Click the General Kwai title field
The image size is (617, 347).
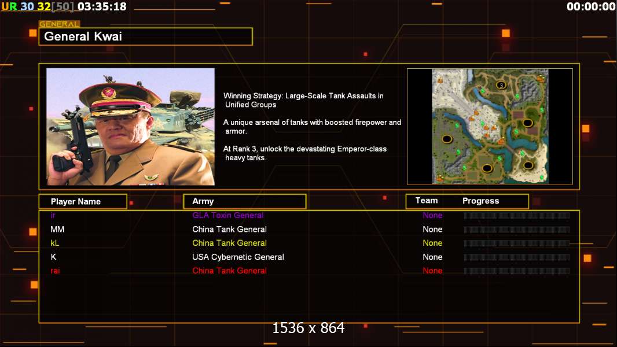[146, 36]
